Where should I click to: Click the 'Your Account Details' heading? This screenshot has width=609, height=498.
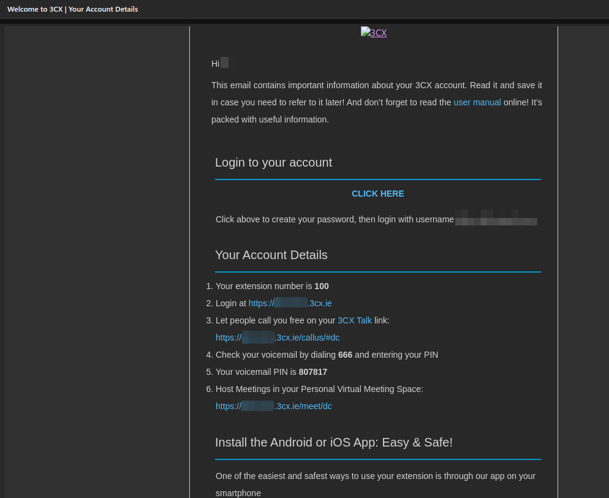(x=271, y=255)
